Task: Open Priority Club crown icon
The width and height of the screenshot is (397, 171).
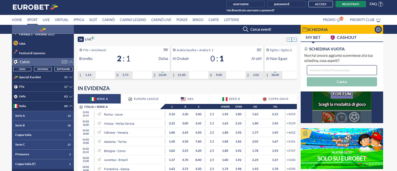Action: (x=378, y=20)
